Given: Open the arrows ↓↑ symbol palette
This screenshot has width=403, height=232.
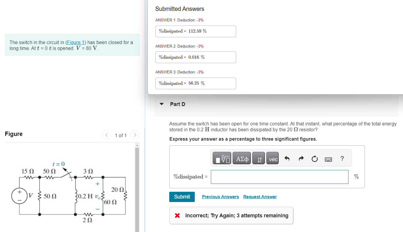Looking at the screenshot, I should pyautogui.click(x=258, y=158).
